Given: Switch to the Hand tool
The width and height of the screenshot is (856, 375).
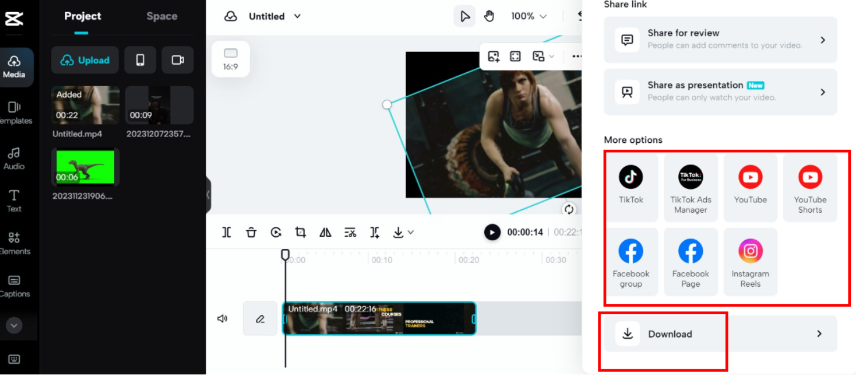Looking at the screenshot, I should 489,16.
